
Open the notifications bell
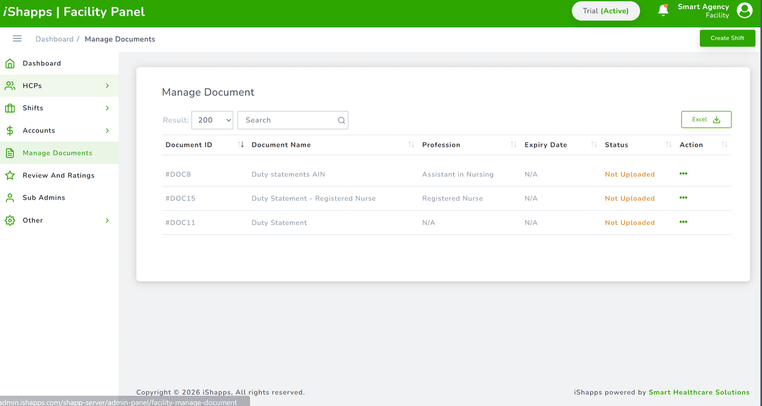coord(663,10)
